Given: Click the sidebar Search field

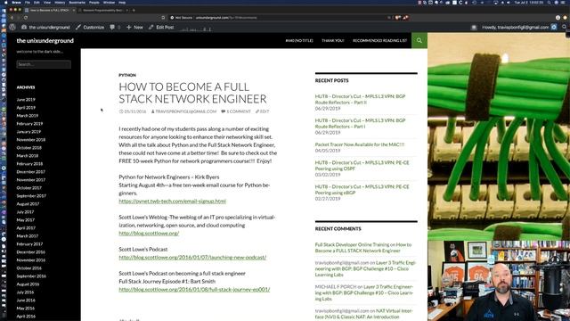Looking at the screenshot, I should (x=44, y=64).
